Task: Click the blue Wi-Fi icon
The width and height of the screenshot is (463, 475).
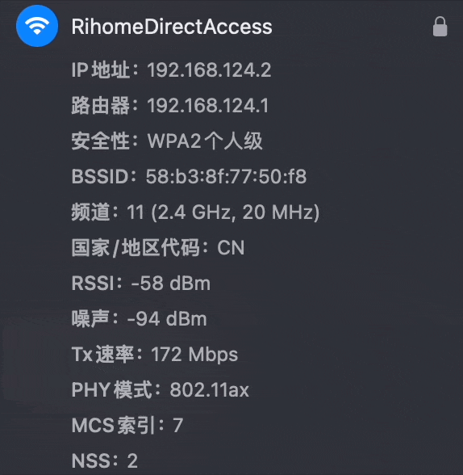Action: (x=37, y=26)
